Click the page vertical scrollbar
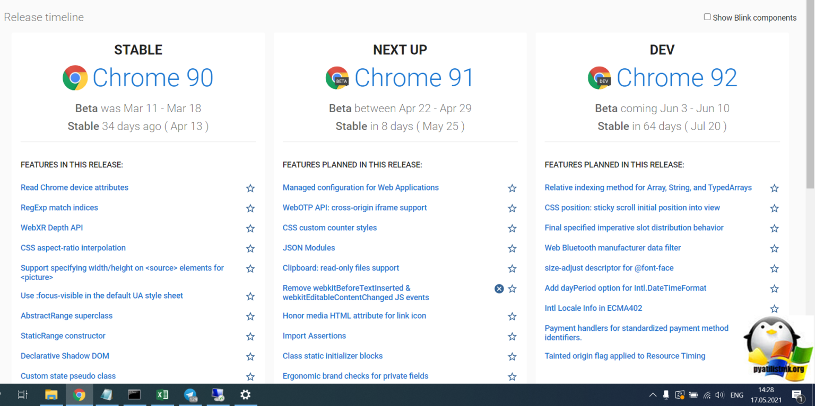815x406 pixels. (810, 106)
